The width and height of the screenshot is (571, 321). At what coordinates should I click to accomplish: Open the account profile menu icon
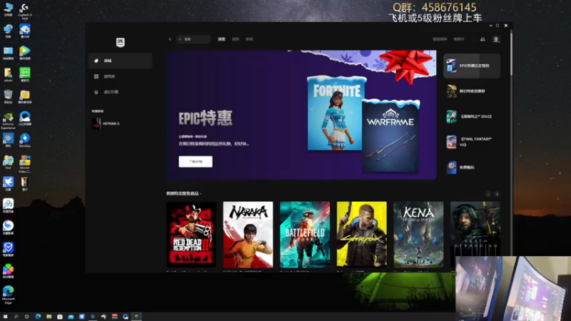pyautogui.click(x=495, y=39)
